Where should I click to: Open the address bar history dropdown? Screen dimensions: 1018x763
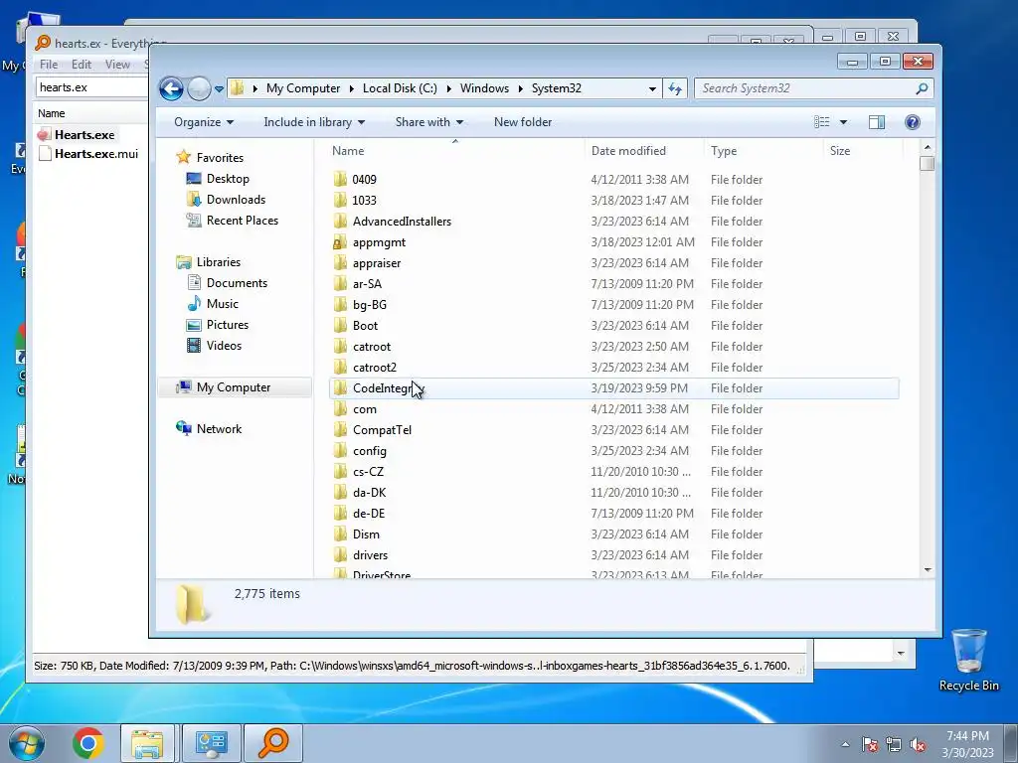(x=652, y=88)
